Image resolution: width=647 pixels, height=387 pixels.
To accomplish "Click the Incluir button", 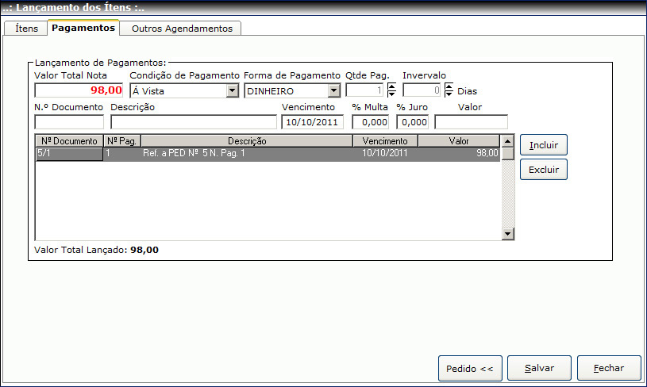I will pos(544,145).
